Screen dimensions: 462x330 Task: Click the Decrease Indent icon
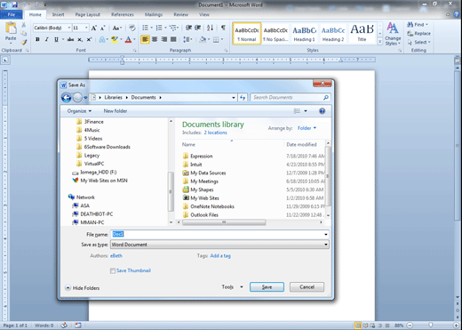tap(188, 28)
